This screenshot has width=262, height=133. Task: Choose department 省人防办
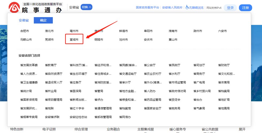[150, 91]
